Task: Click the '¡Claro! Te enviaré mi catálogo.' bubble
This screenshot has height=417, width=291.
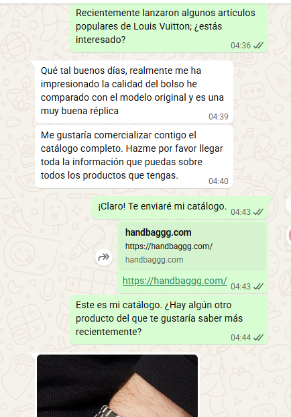Action: tap(180, 207)
